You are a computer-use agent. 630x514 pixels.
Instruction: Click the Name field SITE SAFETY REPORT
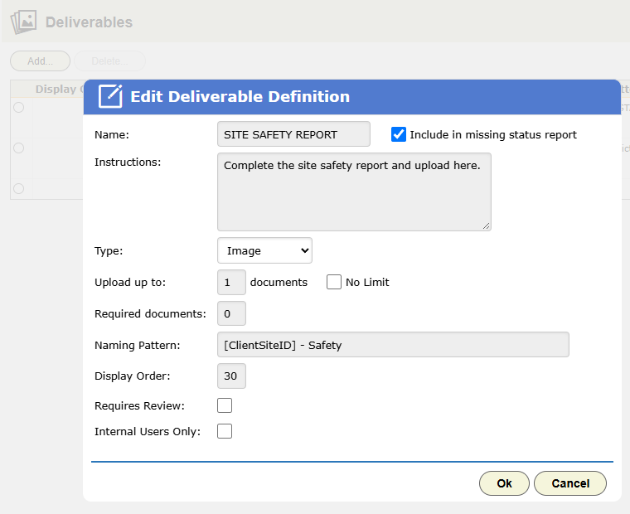tap(293, 134)
